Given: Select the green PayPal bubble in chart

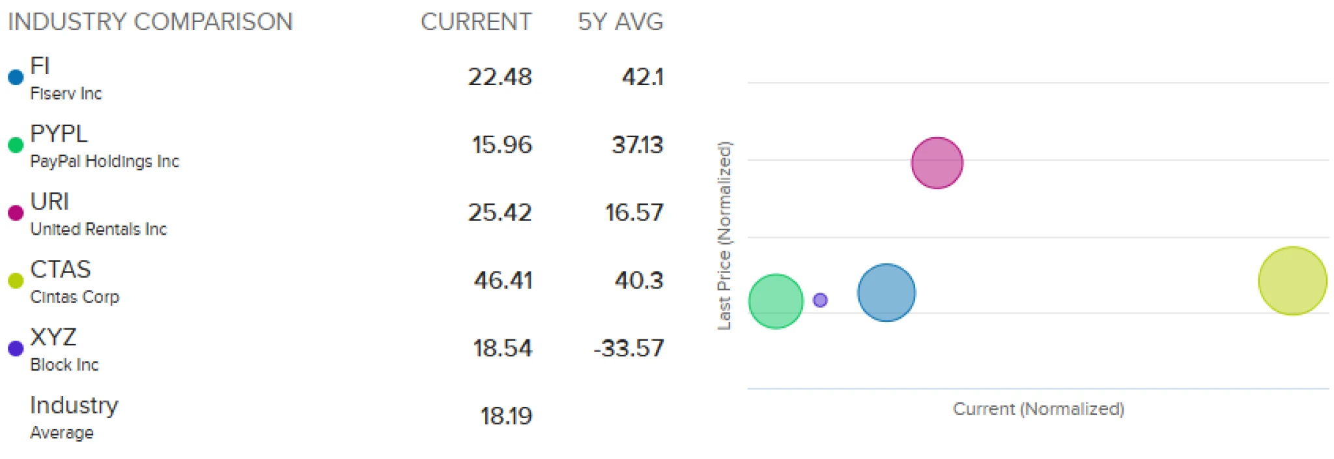Looking at the screenshot, I should tap(776, 302).
